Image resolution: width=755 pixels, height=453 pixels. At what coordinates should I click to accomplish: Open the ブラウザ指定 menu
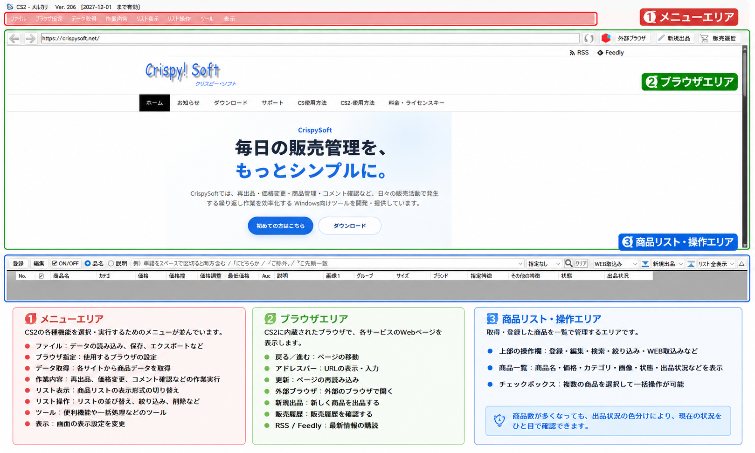pos(49,19)
